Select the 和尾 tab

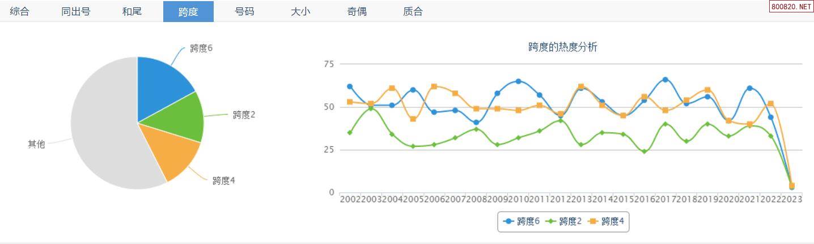click(132, 11)
